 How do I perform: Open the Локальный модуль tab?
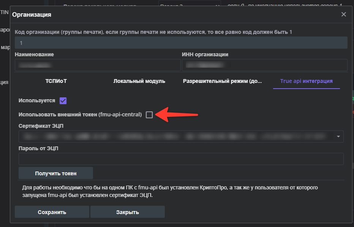[139, 81]
